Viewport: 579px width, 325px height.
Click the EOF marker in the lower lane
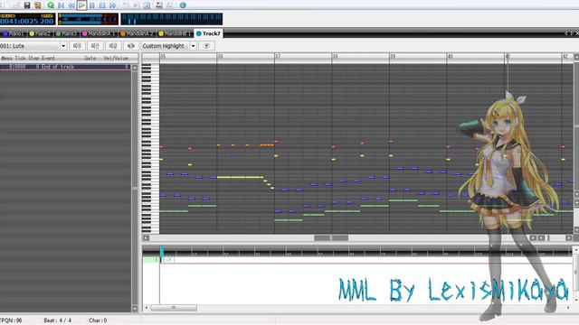pos(166,260)
